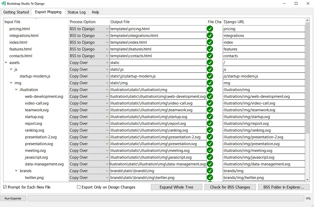Click the green check icon for integrations.html
Image resolution: width=314 pixels, height=207 pixels.
pyautogui.click(x=210, y=35)
